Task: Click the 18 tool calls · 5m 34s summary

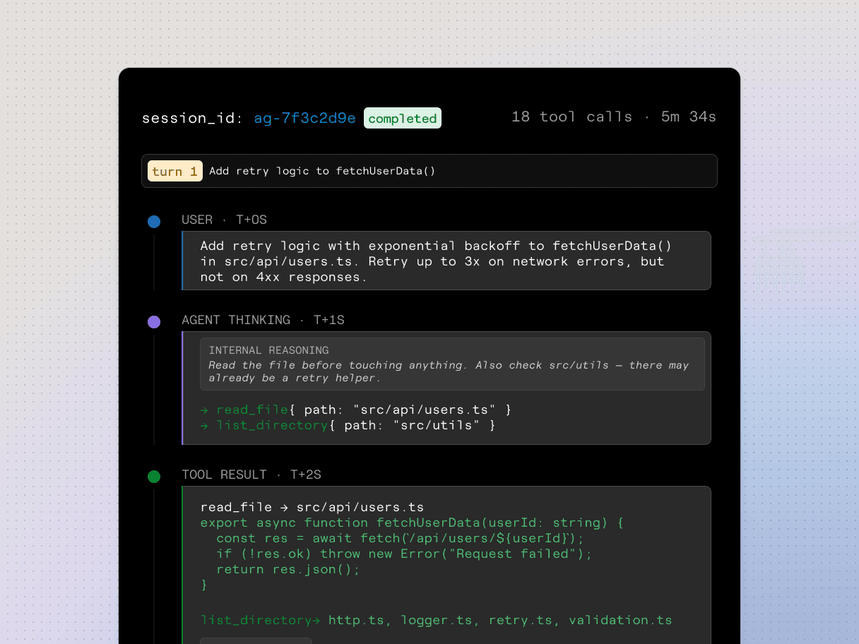Action: click(x=614, y=117)
